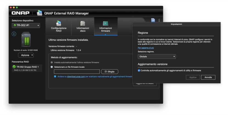Click the yellow minimize window button
The height and width of the screenshot is (115, 228).
[x=14, y=7]
